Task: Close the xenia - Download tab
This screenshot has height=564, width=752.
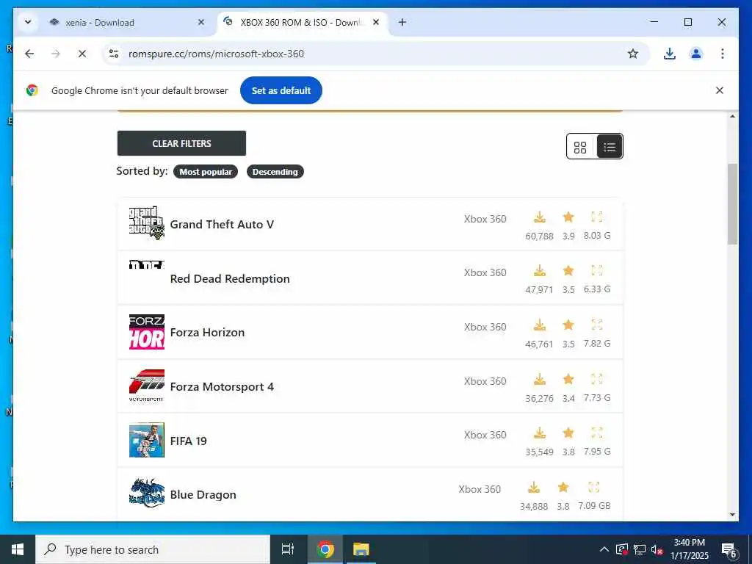Action: pos(201,23)
